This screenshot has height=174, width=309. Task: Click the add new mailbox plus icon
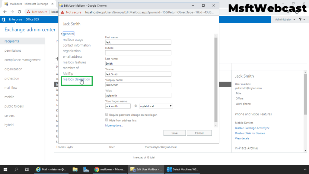point(57,59)
